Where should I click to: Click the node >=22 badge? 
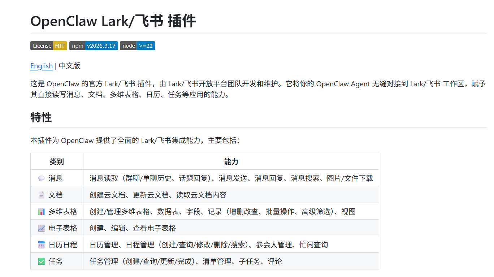pos(137,46)
